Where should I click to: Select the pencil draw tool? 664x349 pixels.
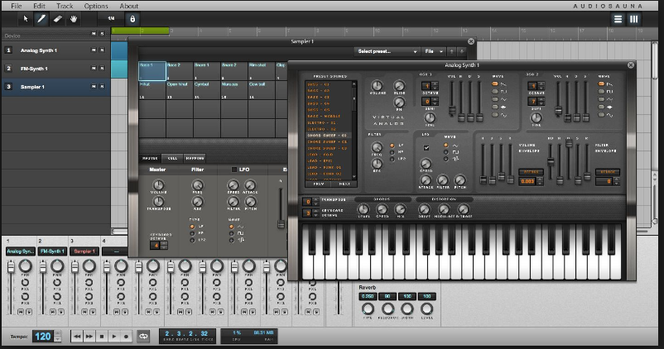click(x=41, y=19)
